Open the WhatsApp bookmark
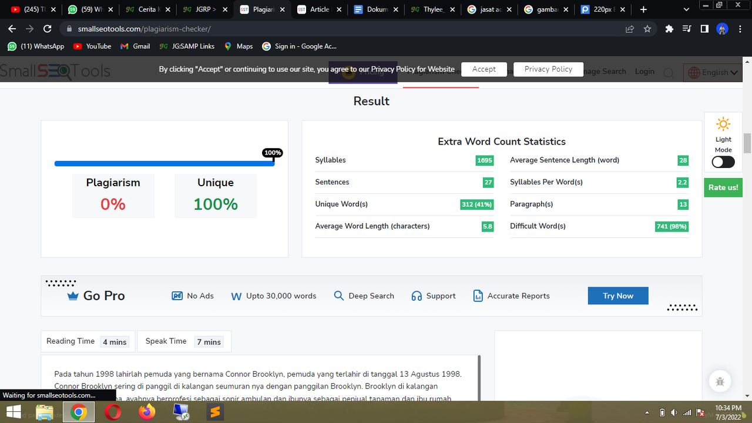This screenshot has height=423, width=752. point(36,46)
